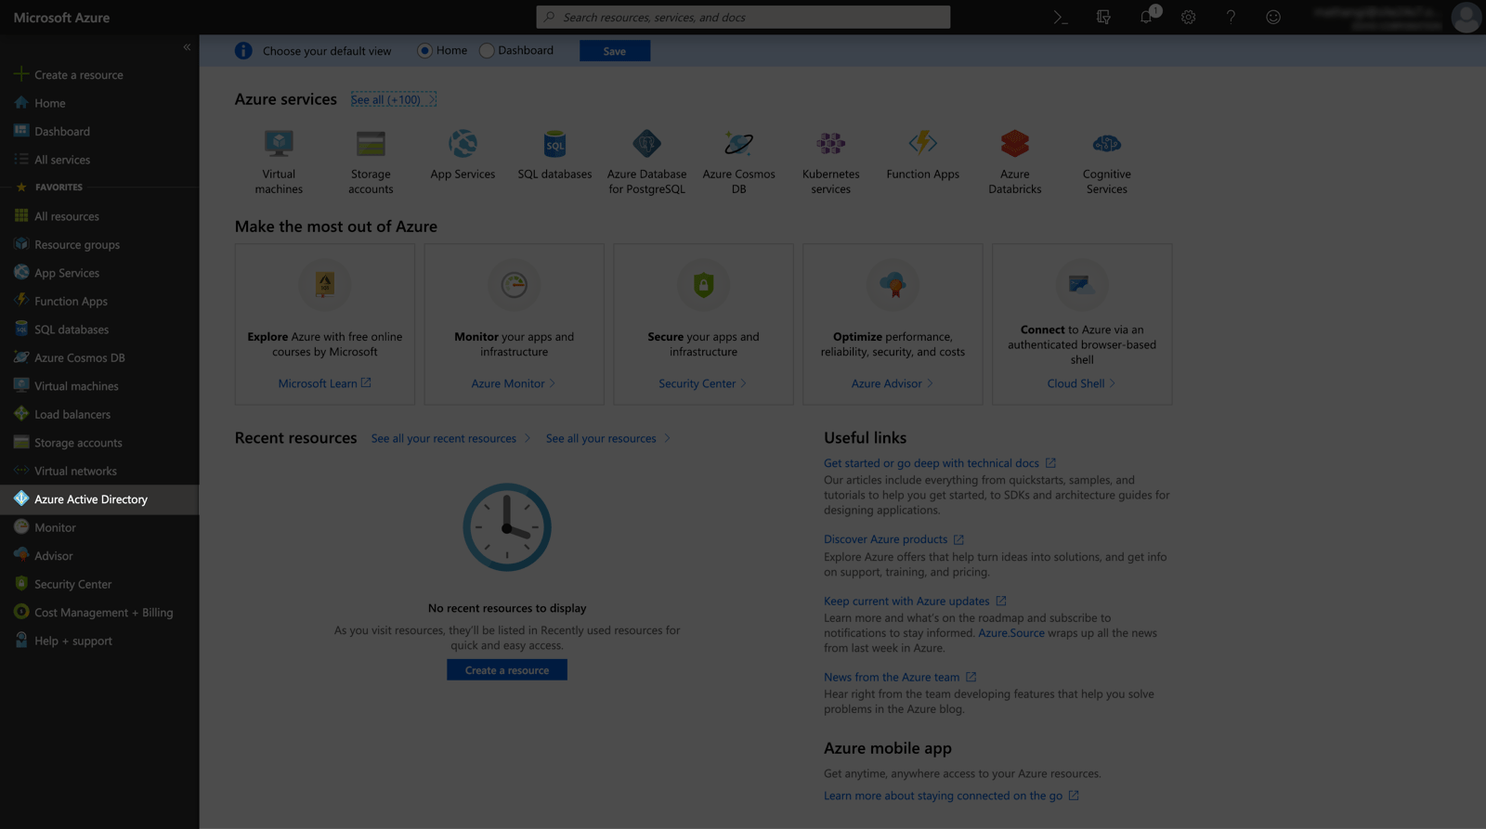Open Security Center card link
The height and width of the screenshot is (829, 1486).
703,383
